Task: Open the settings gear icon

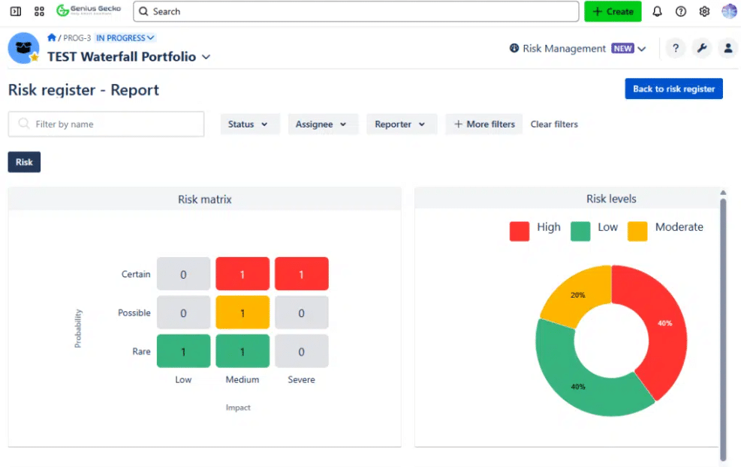Action: point(704,11)
